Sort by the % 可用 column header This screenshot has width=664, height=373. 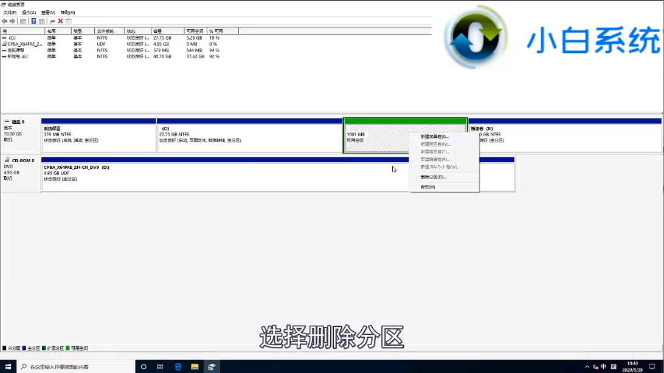223,32
